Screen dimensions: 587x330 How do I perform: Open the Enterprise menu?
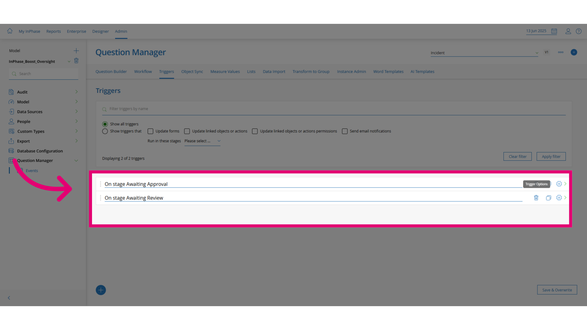[x=76, y=31]
